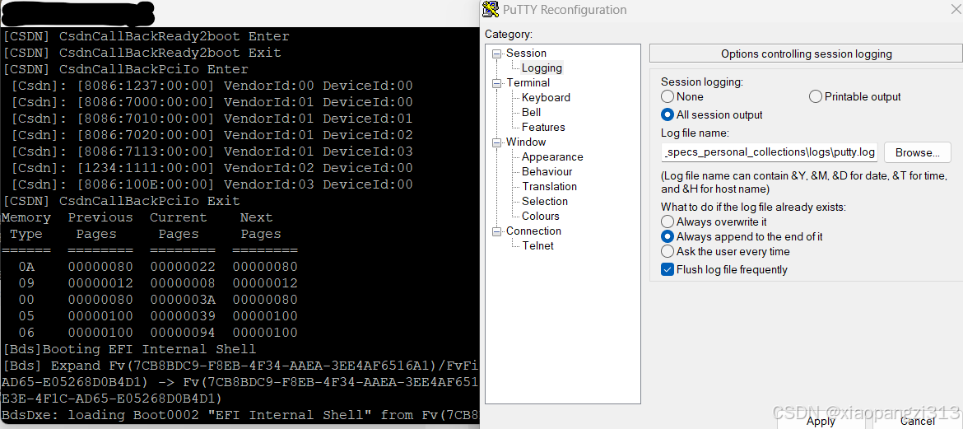Click the Log file name: label
The height and width of the screenshot is (429, 963).
[695, 133]
